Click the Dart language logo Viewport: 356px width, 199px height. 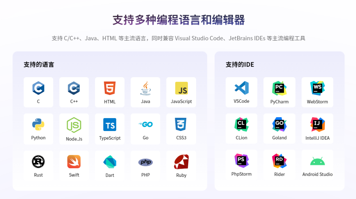(110, 162)
